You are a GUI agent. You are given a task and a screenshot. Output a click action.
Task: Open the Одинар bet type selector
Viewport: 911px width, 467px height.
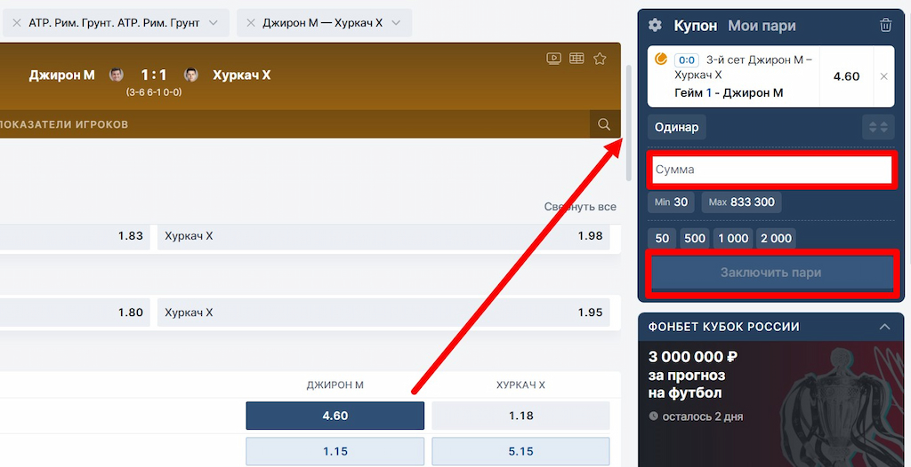[677, 127]
